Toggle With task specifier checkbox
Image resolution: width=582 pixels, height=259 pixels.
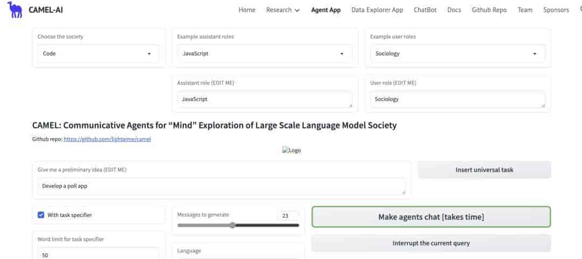click(41, 215)
